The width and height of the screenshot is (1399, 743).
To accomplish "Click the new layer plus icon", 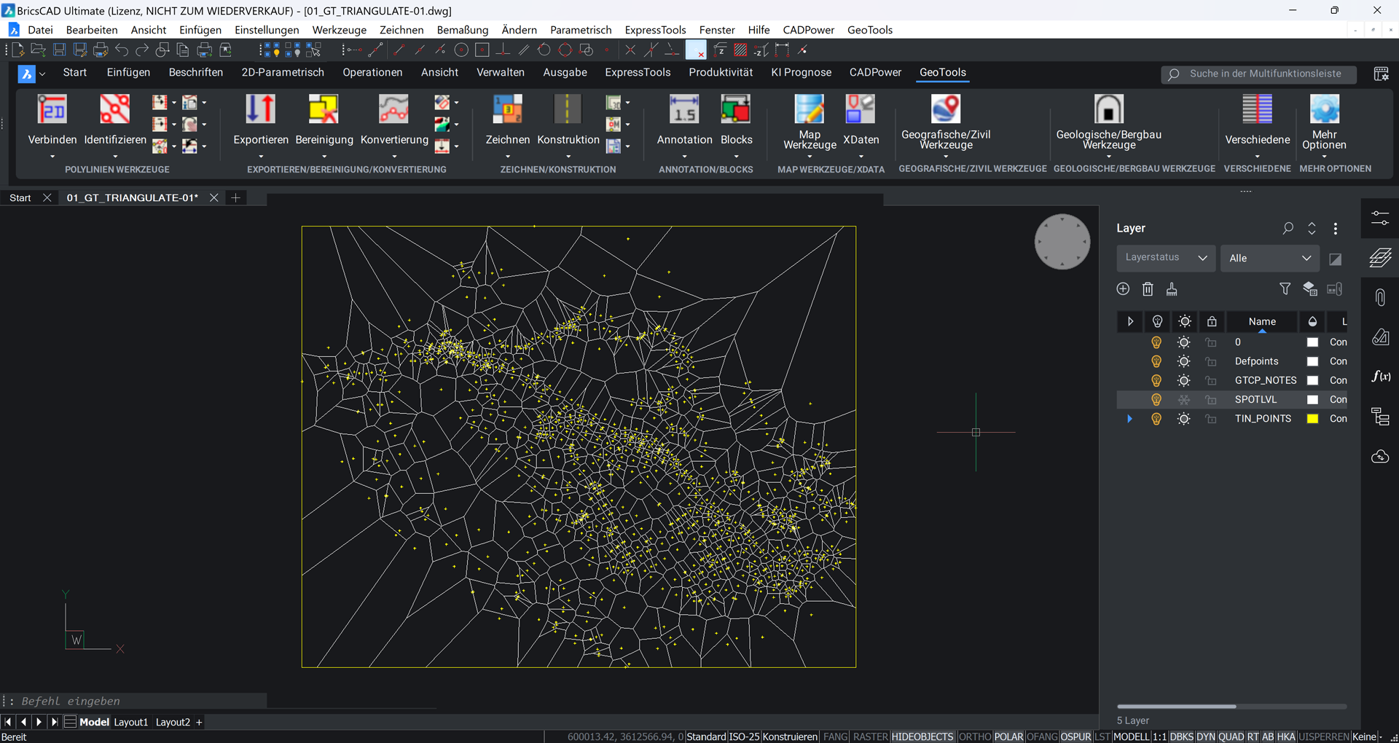I will [1123, 288].
